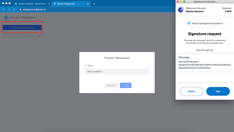Close the Glacier Playground tab

[88, 4]
